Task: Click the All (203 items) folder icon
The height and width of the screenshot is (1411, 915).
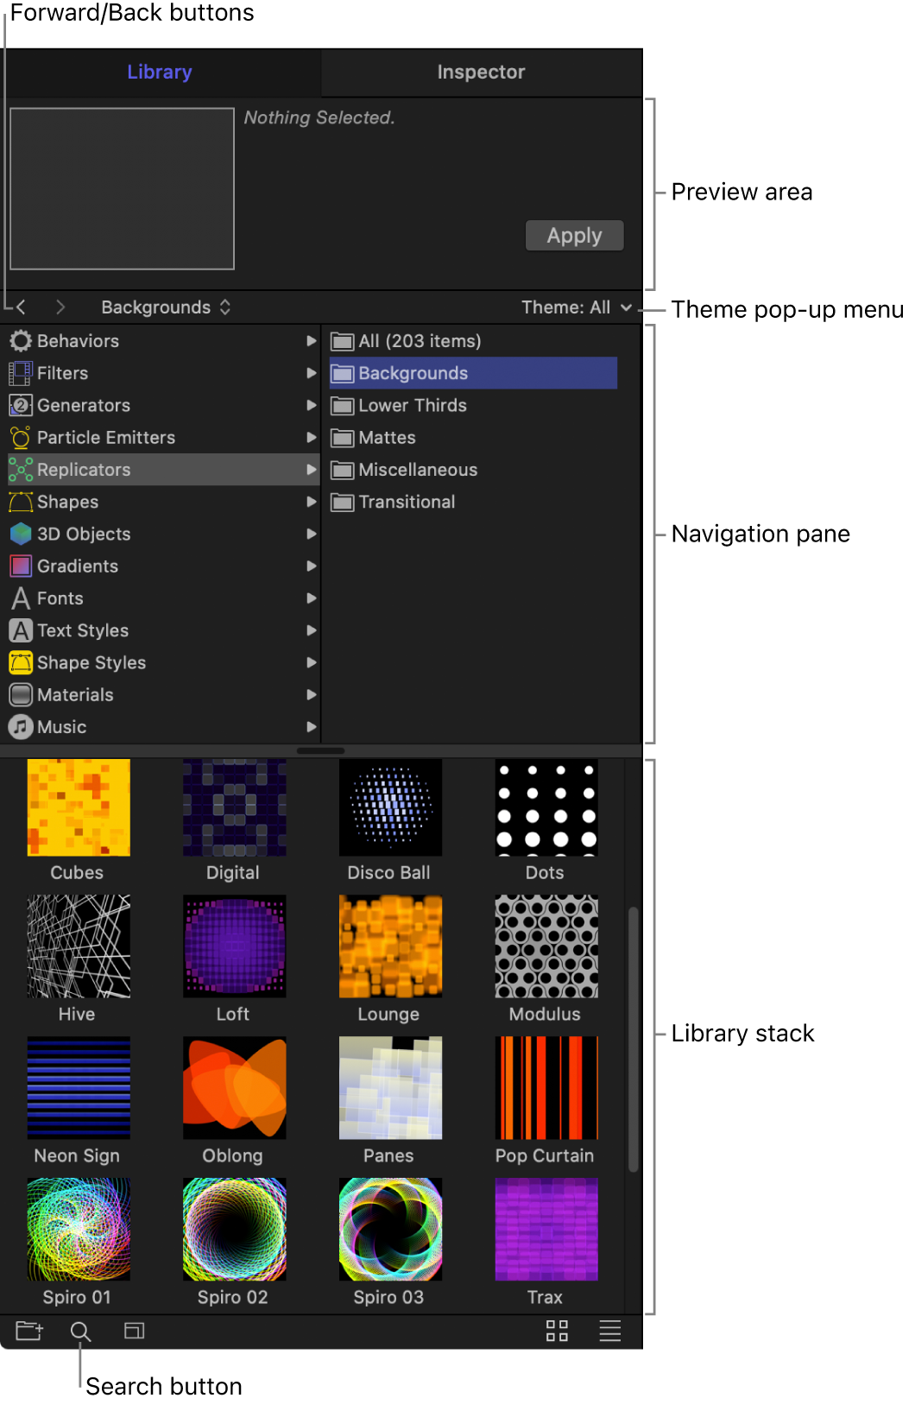Action: click(343, 342)
